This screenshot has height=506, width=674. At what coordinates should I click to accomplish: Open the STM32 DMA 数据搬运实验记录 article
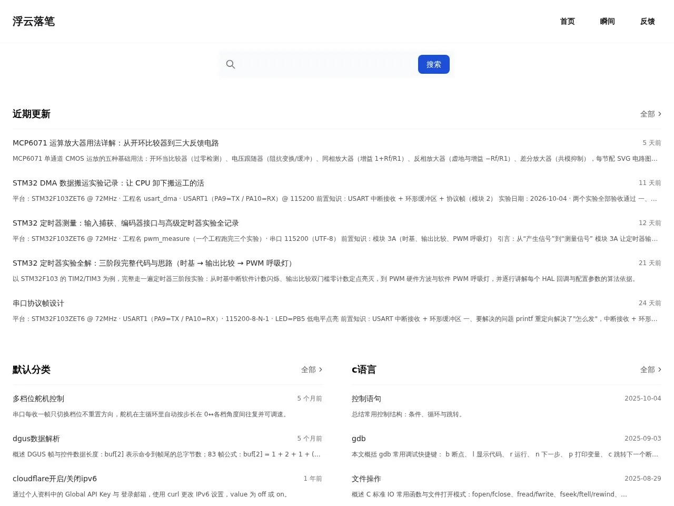coord(108,183)
